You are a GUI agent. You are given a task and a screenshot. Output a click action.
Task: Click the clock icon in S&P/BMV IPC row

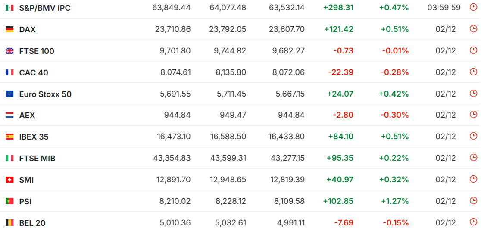click(473, 8)
